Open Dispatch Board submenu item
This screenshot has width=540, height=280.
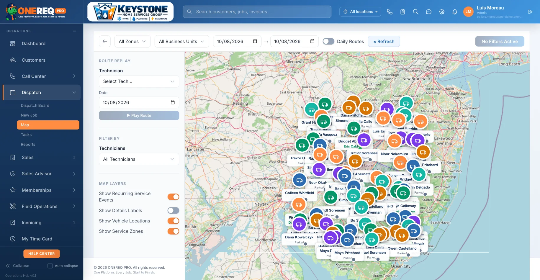(x=35, y=105)
